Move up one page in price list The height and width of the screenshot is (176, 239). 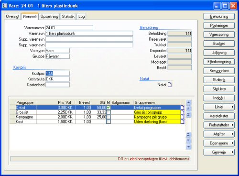188,109
